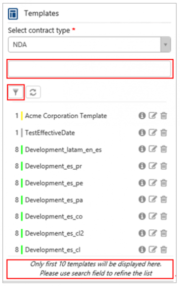Click the NDA contract type combo box

tap(89, 44)
